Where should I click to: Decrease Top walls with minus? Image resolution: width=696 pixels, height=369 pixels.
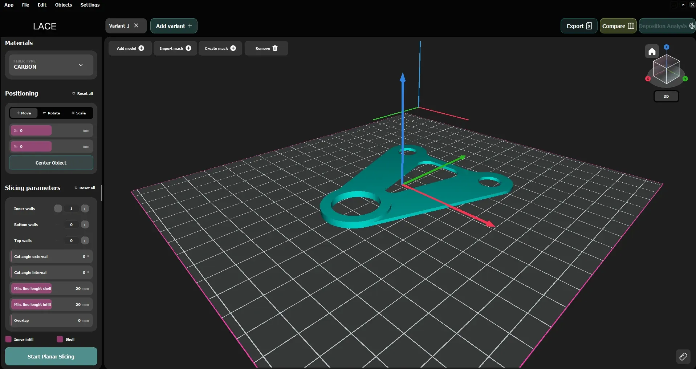click(58, 241)
